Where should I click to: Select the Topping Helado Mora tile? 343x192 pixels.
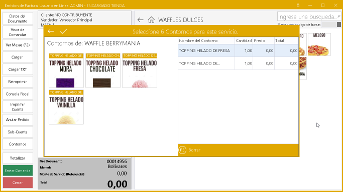tap(66, 70)
